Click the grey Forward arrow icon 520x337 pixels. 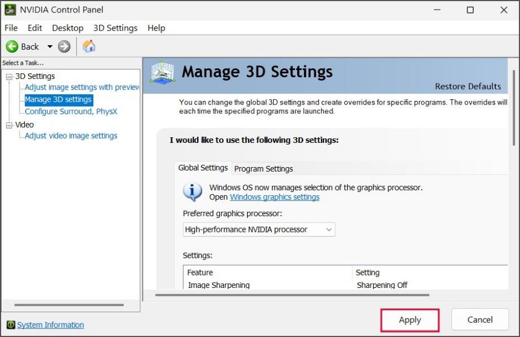[64, 46]
